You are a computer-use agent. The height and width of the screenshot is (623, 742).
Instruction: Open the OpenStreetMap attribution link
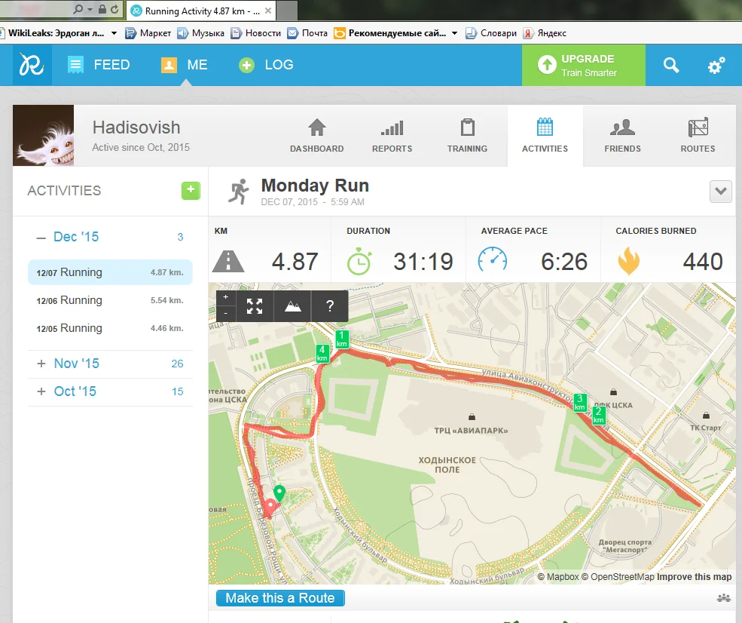click(618, 576)
